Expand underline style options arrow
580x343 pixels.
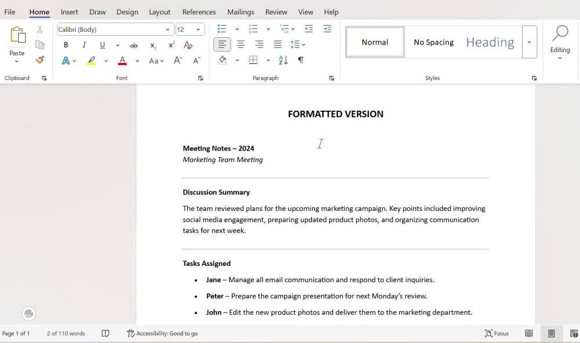click(118, 45)
